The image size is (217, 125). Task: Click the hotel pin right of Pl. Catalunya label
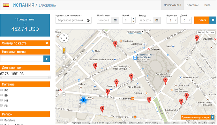pyautogui.click(x=149, y=100)
